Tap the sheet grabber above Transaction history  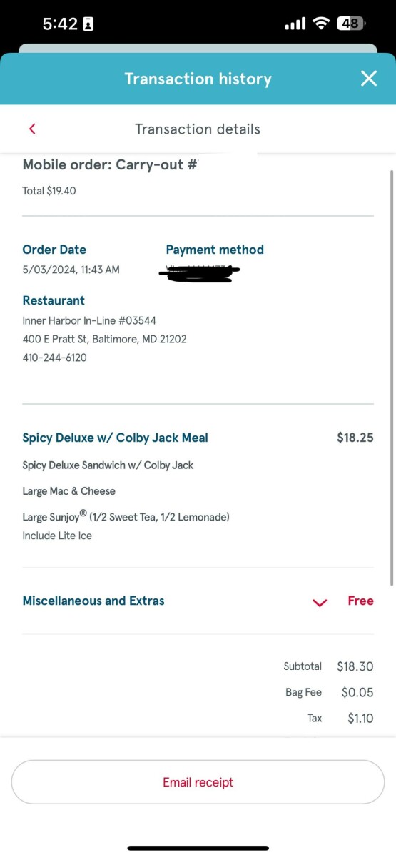click(x=198, y=49)
